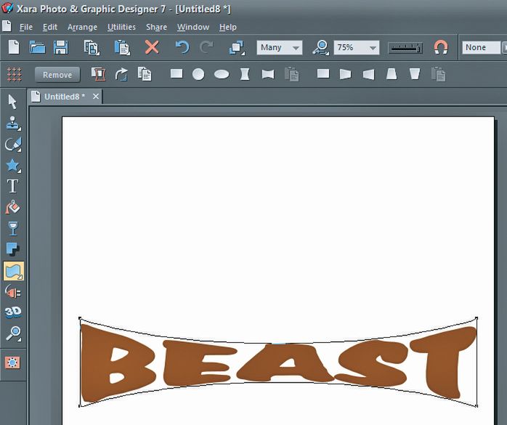Open the Many dropdown
This screenshot has width=507, height=425.
280,47
